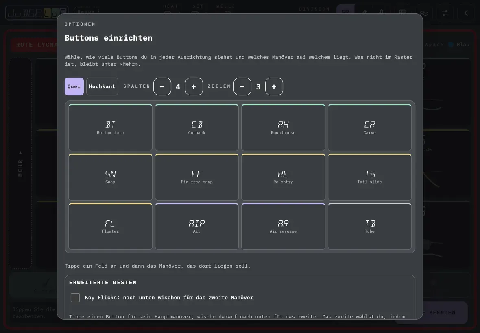This screenshot has height=333, width=480.
Task: Select the SN Snap tile
Action: [x=110, y=177]
